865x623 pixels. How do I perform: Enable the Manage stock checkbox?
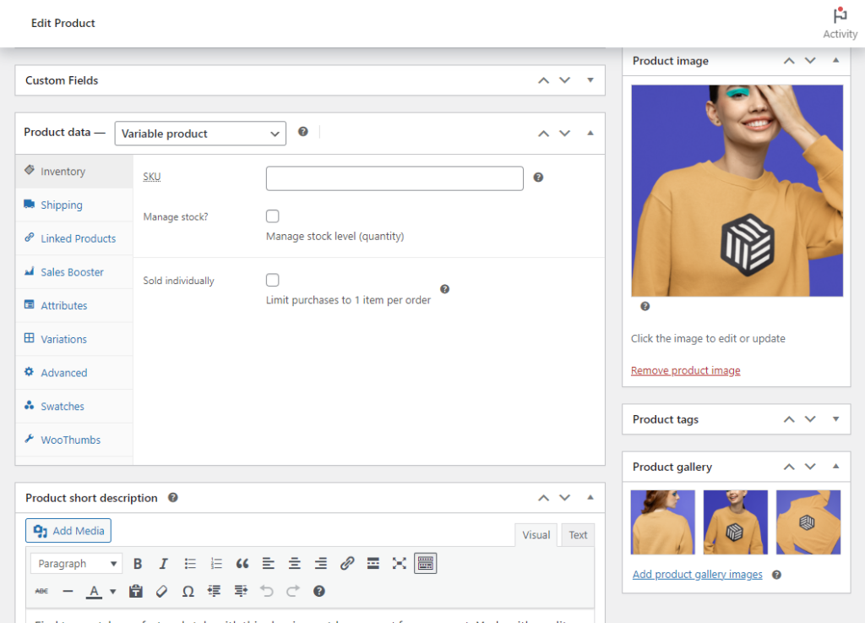click(273, 216)
